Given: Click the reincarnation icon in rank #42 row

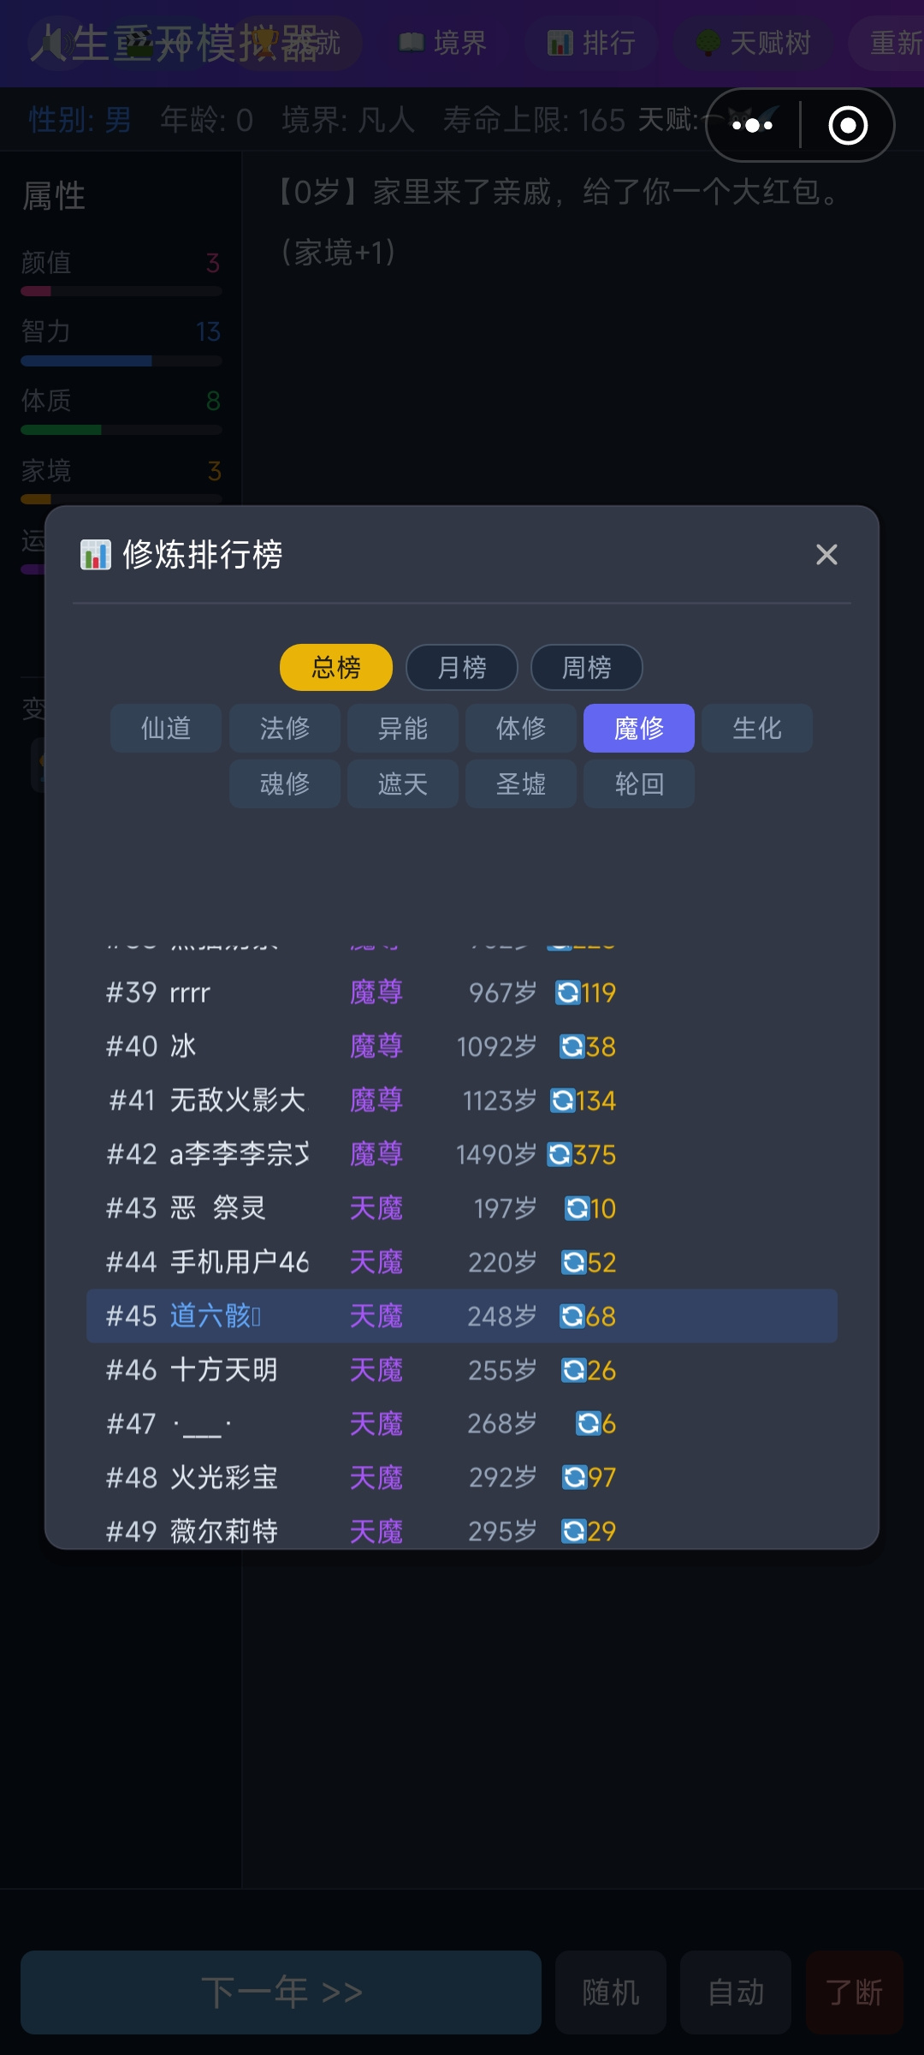Looking at the screenshot, I should [x=560, y=1155].
